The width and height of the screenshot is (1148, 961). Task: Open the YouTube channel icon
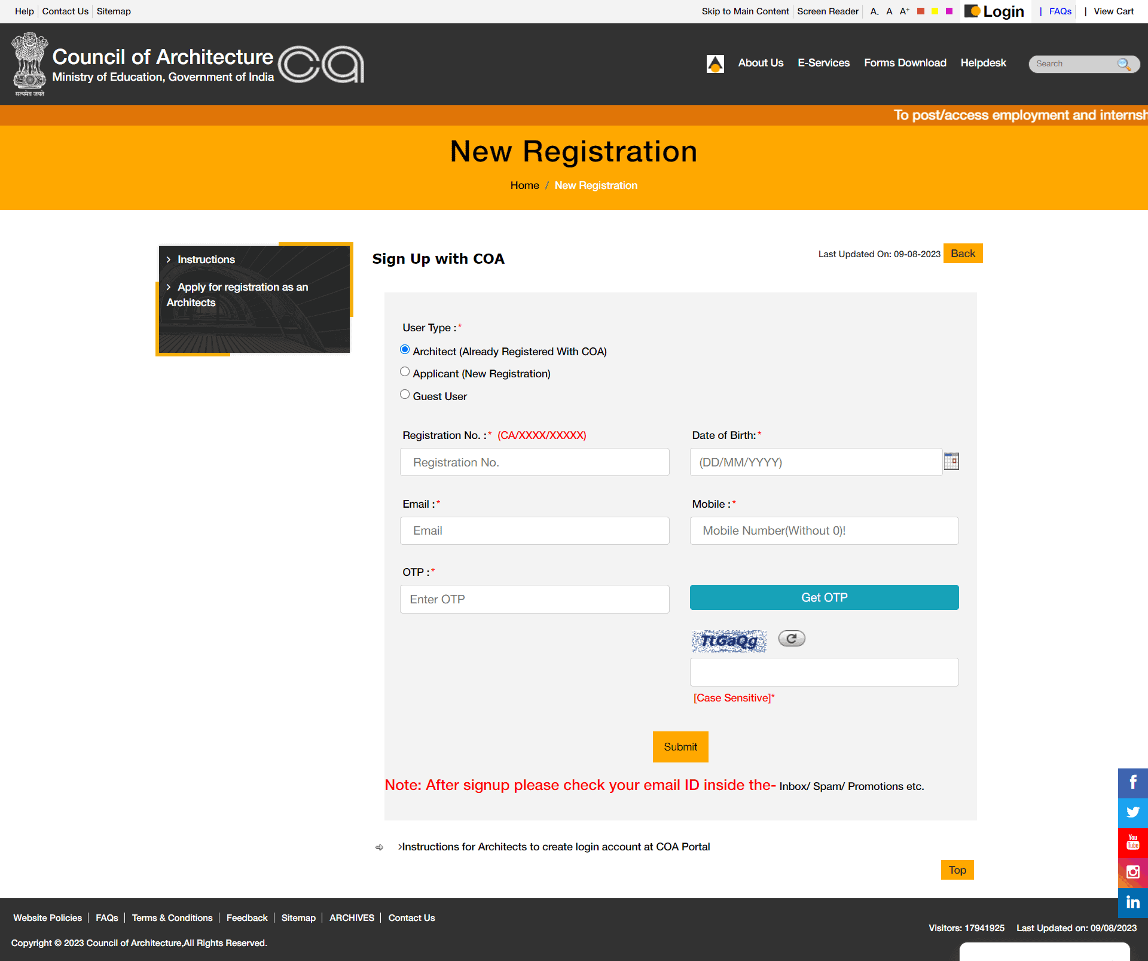tap(1132, 843)
